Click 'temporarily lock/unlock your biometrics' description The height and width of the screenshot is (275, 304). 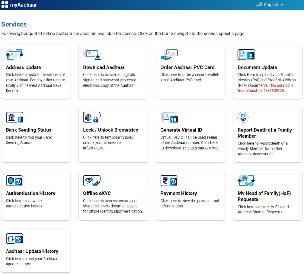108,143
